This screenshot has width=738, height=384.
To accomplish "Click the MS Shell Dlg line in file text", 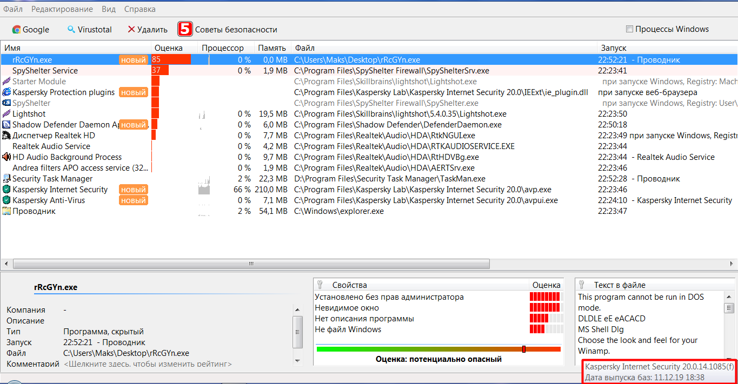I will [x=601, y=329].
